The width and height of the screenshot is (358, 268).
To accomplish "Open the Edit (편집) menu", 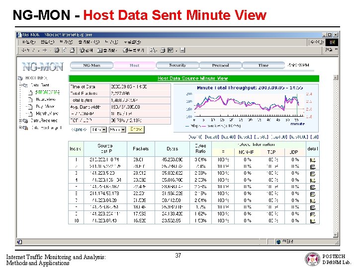I will tap(47, 42).
